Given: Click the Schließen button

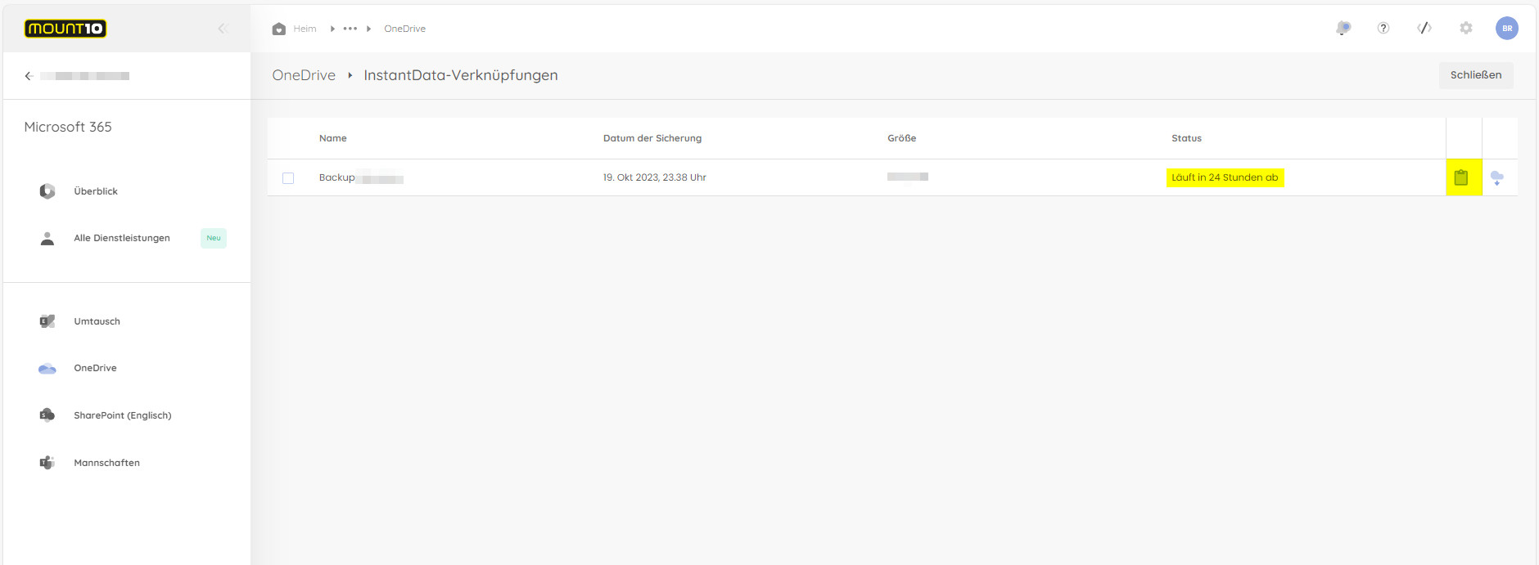Looking at the screenshot, I should tap(1476, 75).
